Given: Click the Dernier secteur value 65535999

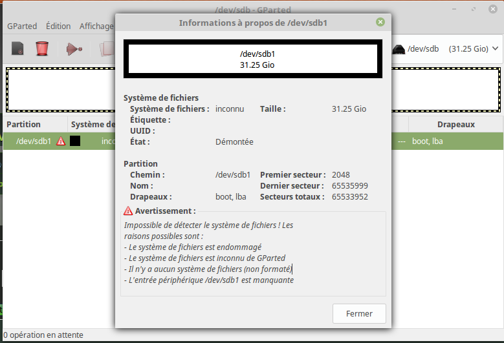Looking at the screenshot, I should pos(350,186).
